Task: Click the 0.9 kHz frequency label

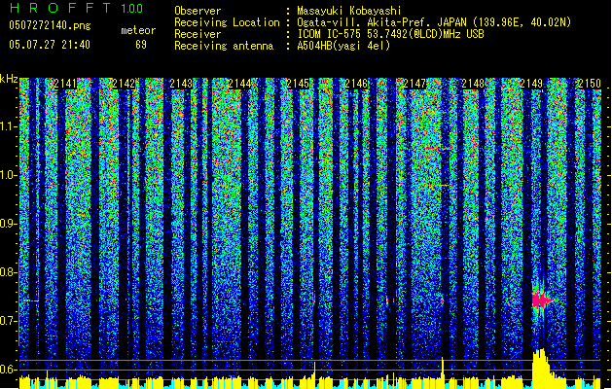Action: [8, 224]
